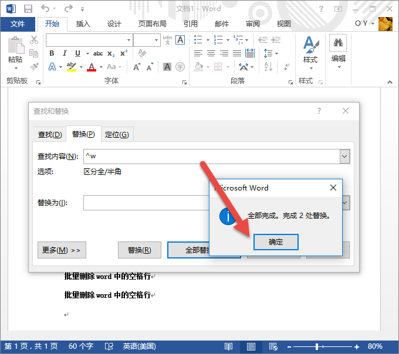Click the Format Painter brush icon

(x=34, y=67)
